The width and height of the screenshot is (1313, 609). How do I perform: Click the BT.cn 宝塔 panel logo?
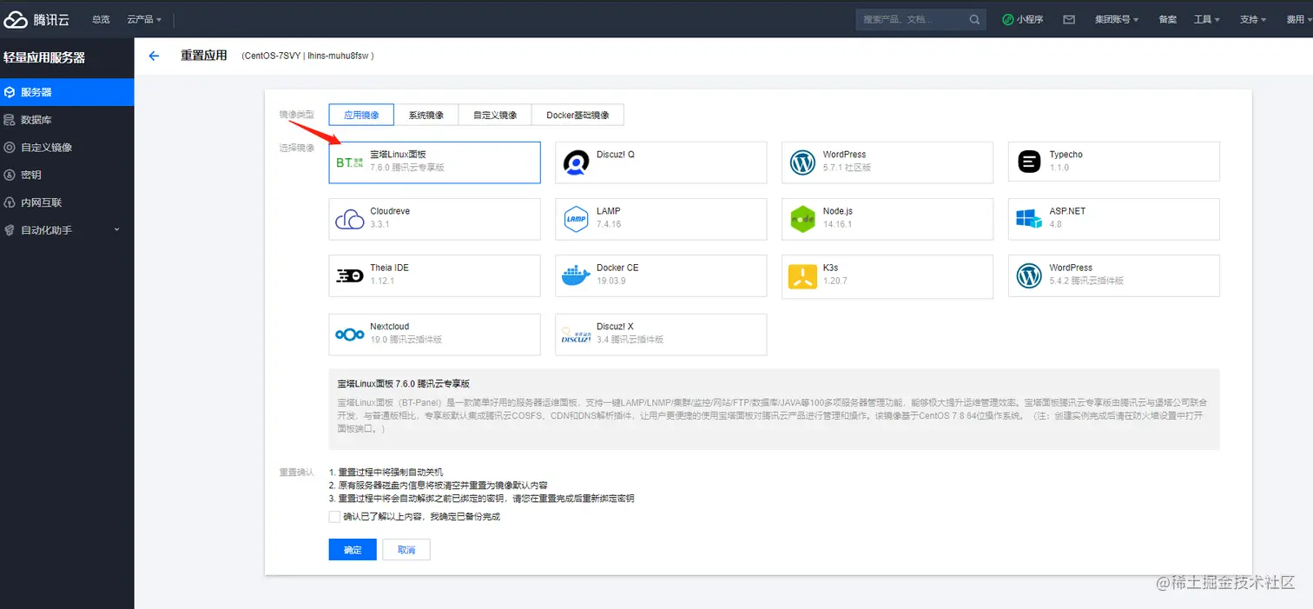click(349, 162)
